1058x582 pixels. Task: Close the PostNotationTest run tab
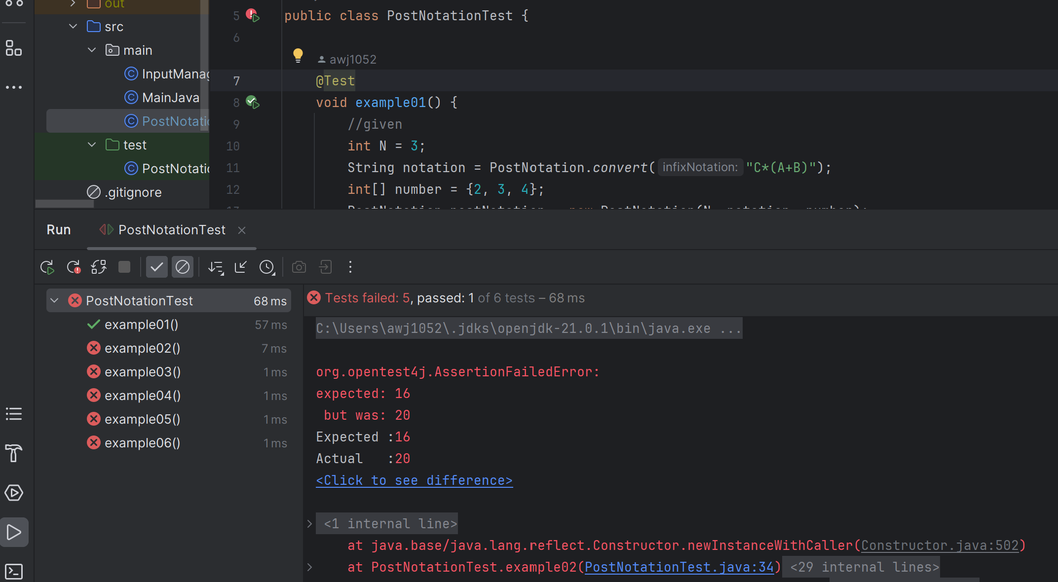pos(242,230)
